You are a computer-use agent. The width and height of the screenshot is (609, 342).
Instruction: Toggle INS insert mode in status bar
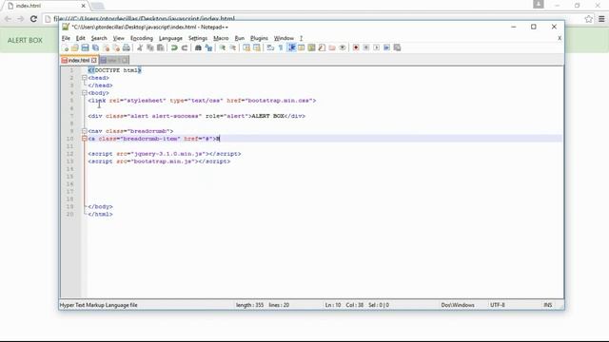[x=548, y=305]
